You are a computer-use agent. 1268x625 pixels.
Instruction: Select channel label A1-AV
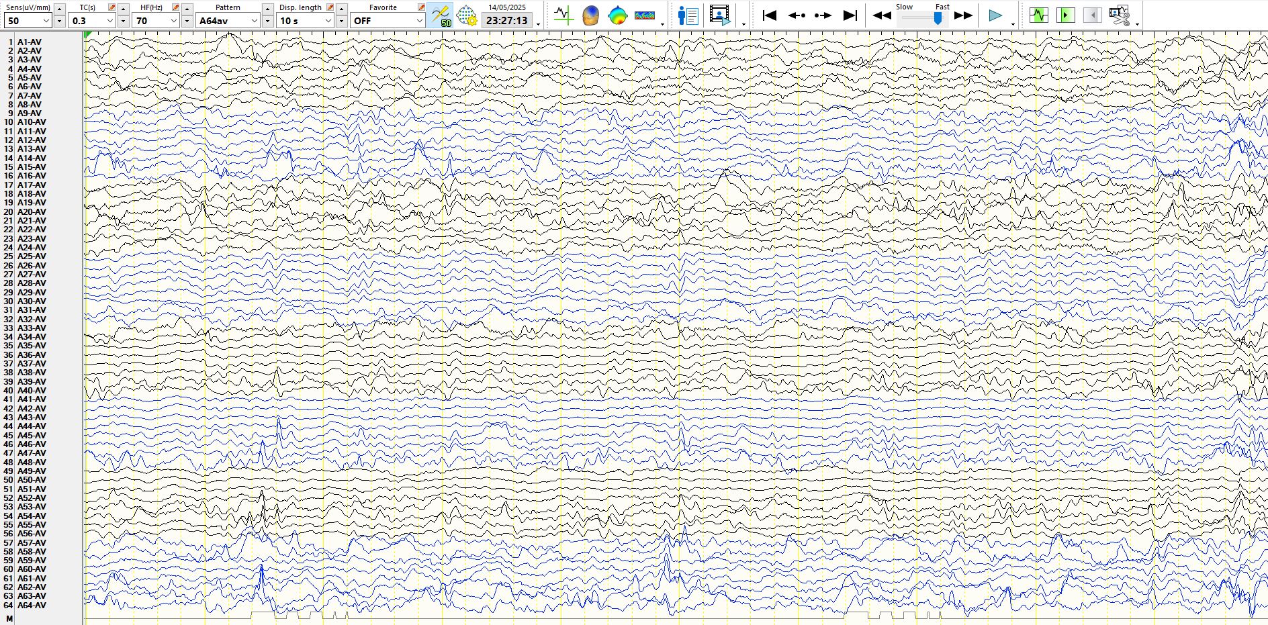pos(29,42)
